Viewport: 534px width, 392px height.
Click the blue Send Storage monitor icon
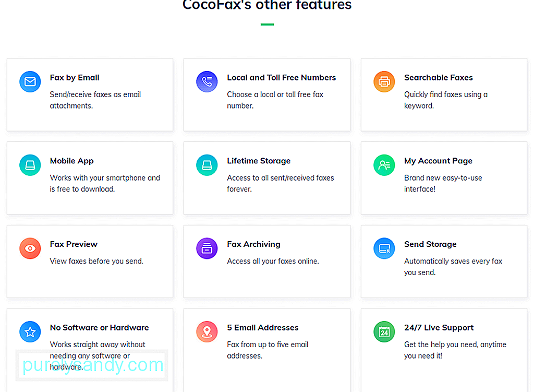coord(384,248)
